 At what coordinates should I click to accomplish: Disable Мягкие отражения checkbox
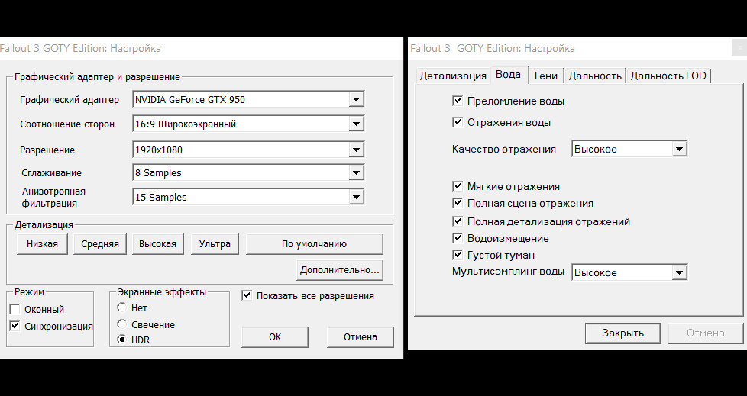tap(458, 186)
